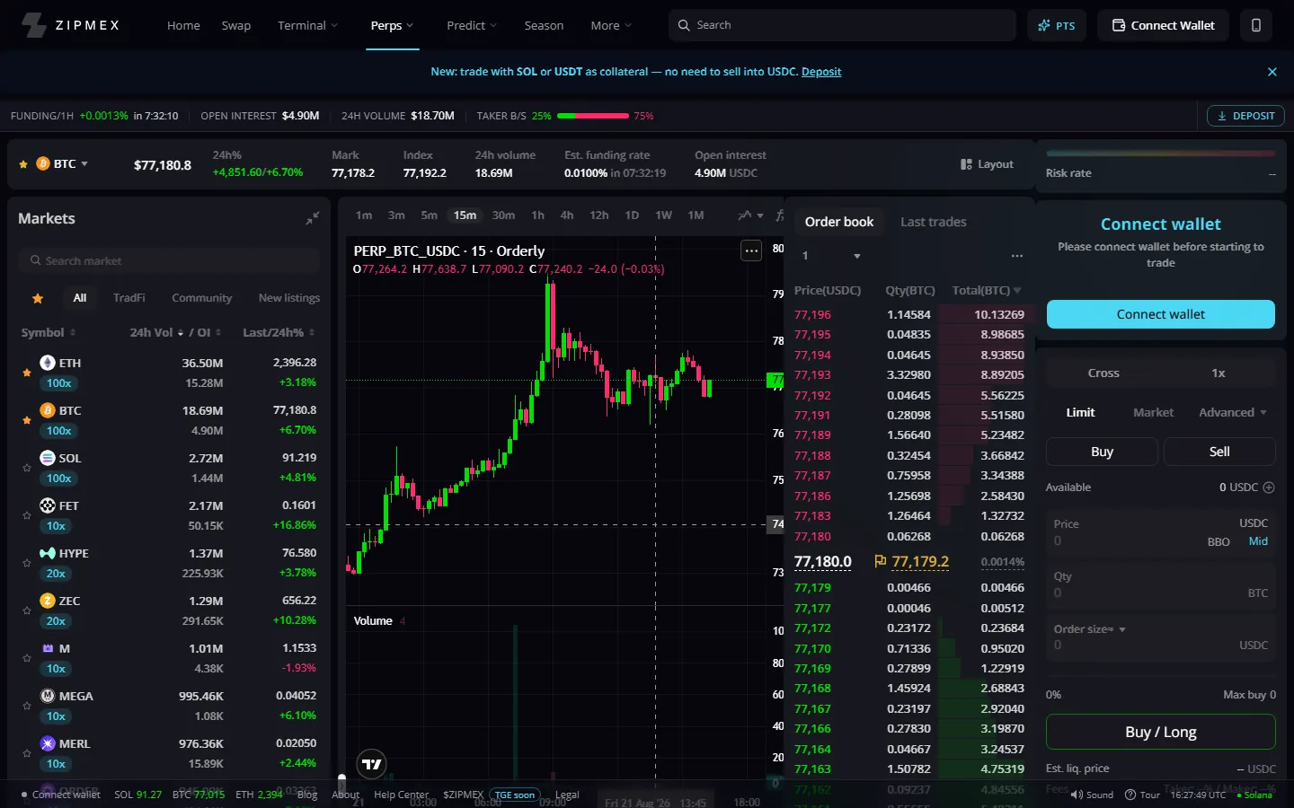Image resolution: width=1294 pixels, height=808 pixels.
Task: Open order book more options dots
Action: tap(1016, 256)
